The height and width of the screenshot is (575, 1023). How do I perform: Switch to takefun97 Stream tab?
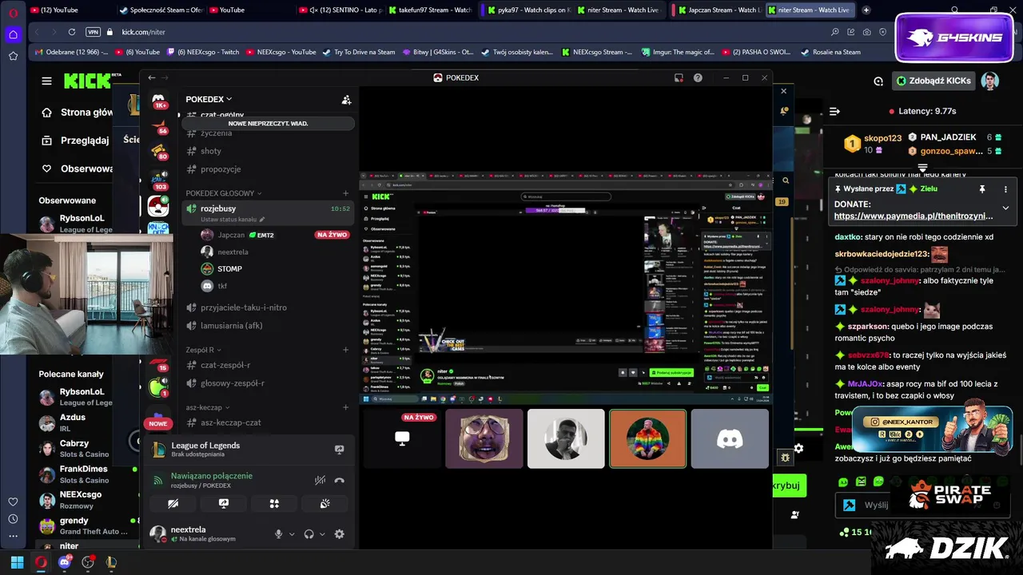pos(430,10)
